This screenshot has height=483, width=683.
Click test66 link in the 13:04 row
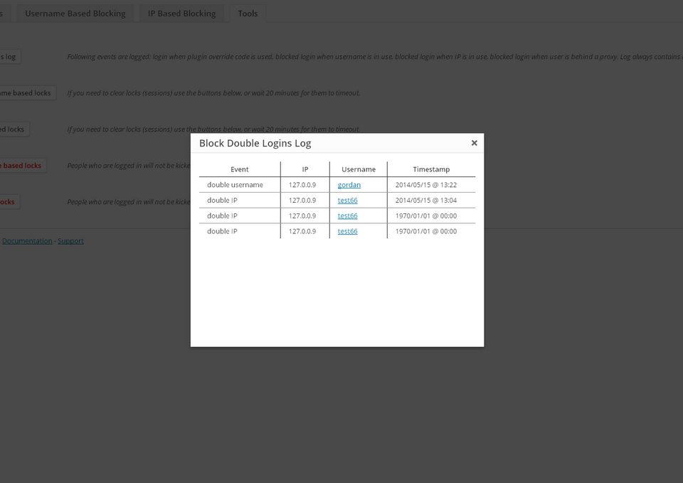coord(347,201)
